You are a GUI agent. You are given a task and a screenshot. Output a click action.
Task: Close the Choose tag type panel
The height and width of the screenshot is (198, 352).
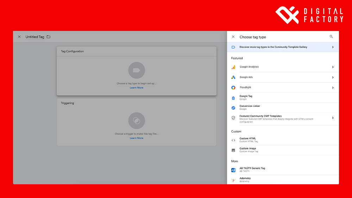(233, 37)
